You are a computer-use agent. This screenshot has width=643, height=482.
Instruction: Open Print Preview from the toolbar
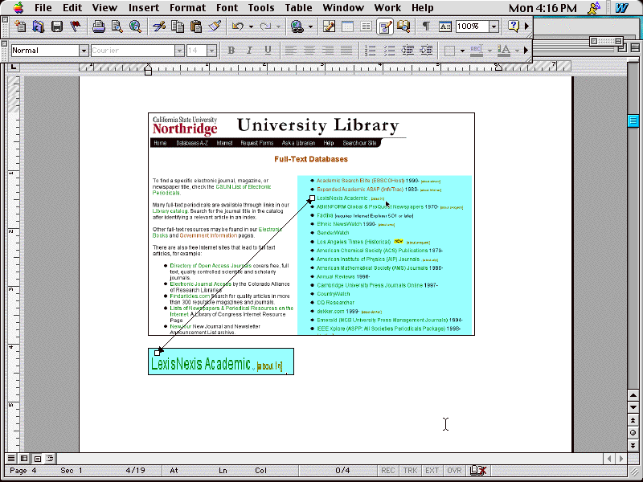(x=117, y=27)
